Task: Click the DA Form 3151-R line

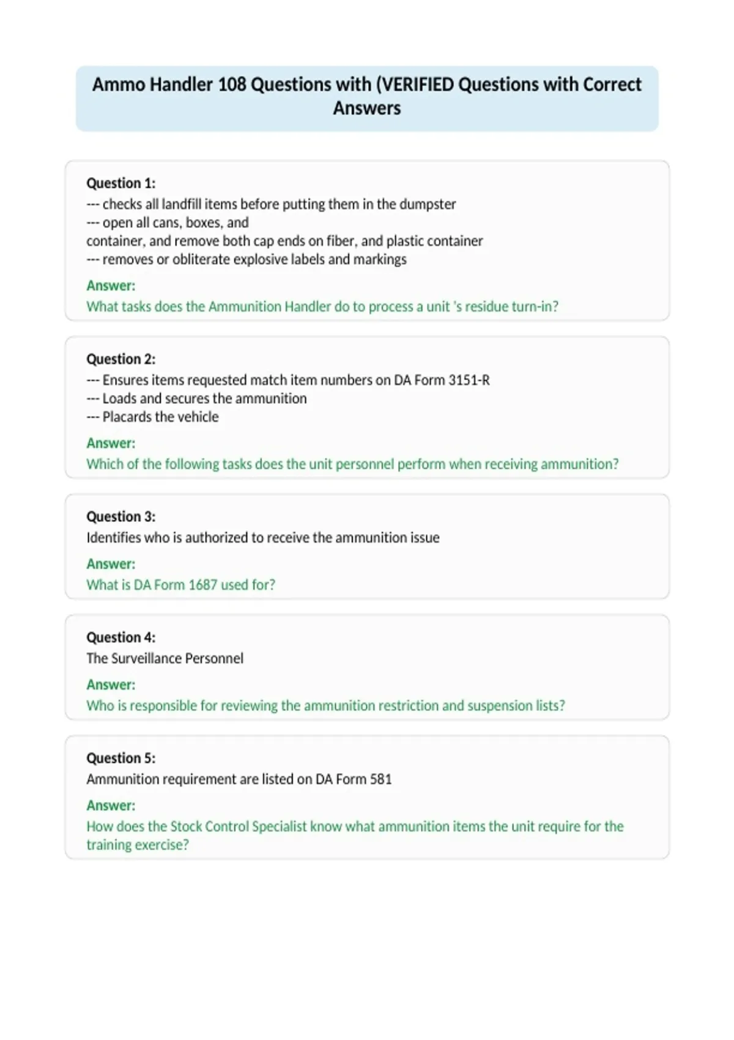Action: [288, 380]
